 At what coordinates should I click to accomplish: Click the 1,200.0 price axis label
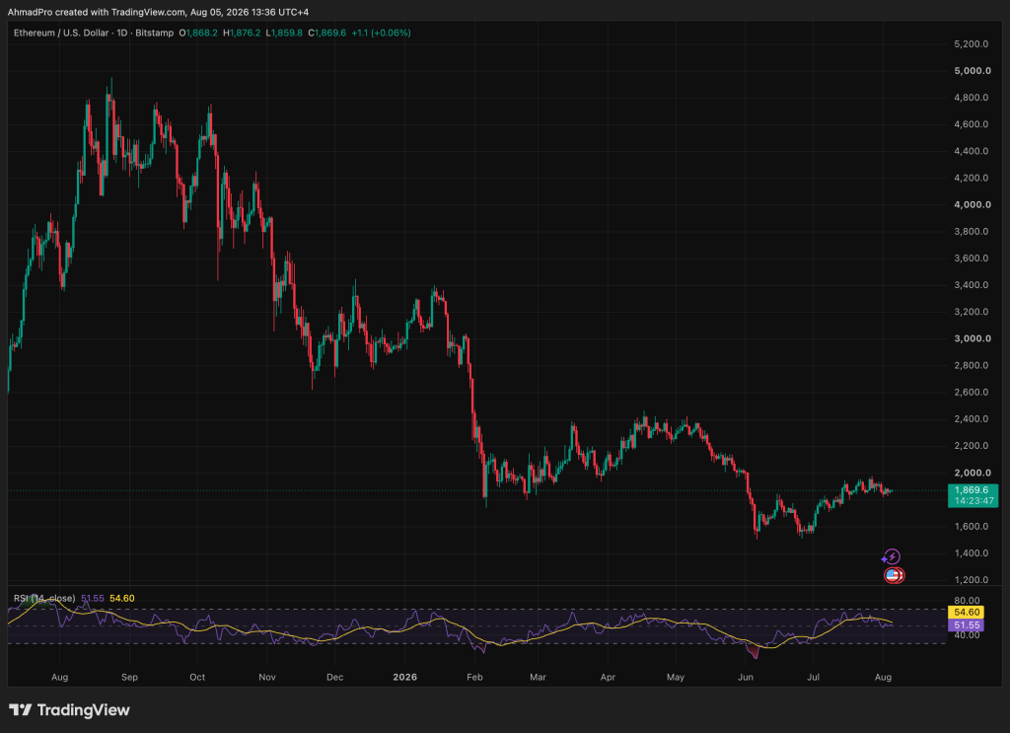click(972, 580)
